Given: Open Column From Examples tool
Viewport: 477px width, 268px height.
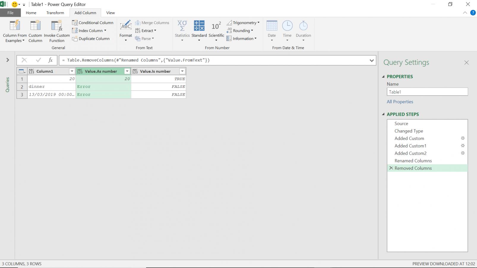Looking at the screenshot, I should coord(15,31).
